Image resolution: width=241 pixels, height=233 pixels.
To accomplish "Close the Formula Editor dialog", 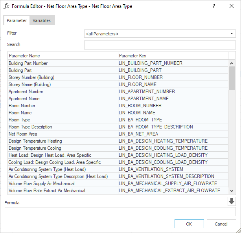I will coord(232,6).
